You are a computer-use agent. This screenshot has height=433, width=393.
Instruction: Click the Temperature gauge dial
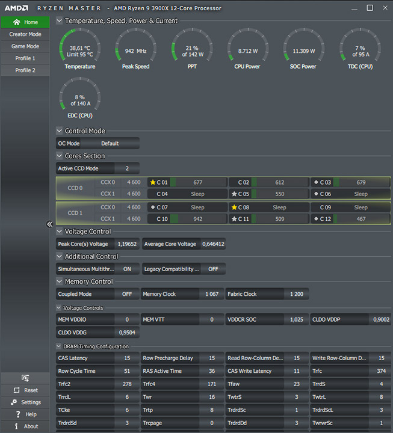[80, 46]
